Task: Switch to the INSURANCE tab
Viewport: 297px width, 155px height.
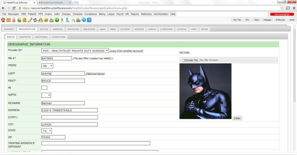Action: click(x=89, y=29)
